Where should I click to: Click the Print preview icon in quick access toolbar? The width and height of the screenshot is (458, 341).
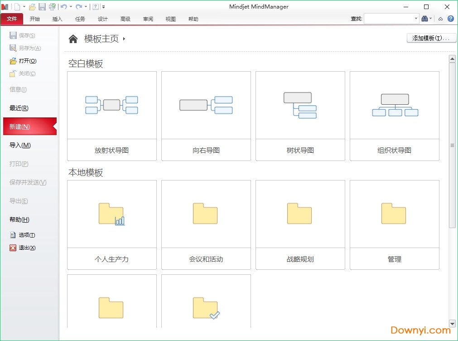tap(52, 6)
